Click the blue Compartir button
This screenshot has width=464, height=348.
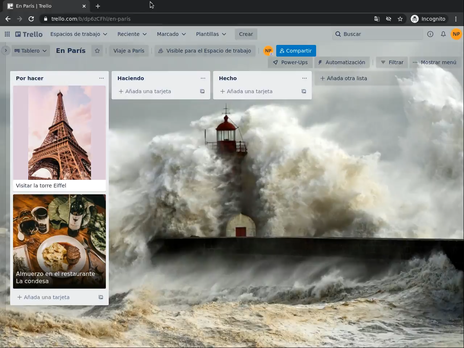296,51
